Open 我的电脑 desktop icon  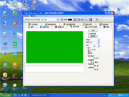point(5,14)
